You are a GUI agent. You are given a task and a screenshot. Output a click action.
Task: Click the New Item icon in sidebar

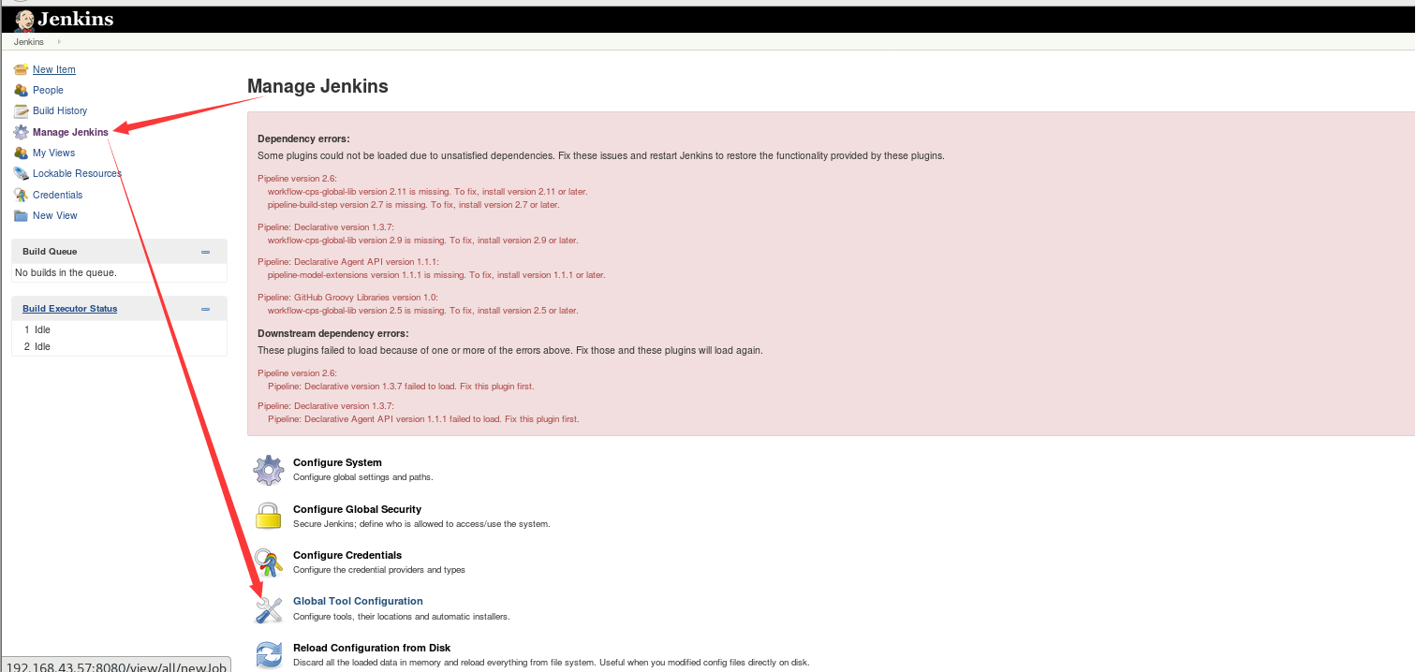coord(21,69)
